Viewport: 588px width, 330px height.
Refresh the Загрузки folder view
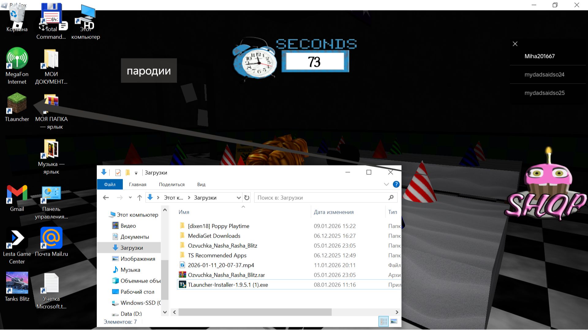247,198
